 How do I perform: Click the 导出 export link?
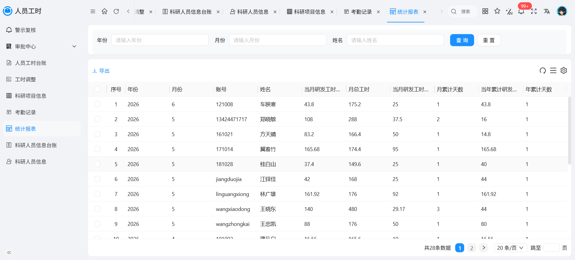(101, 71)
